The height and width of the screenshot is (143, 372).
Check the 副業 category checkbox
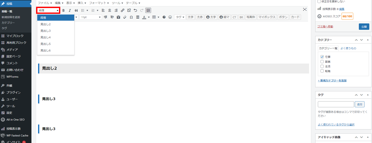click(322, 61)
